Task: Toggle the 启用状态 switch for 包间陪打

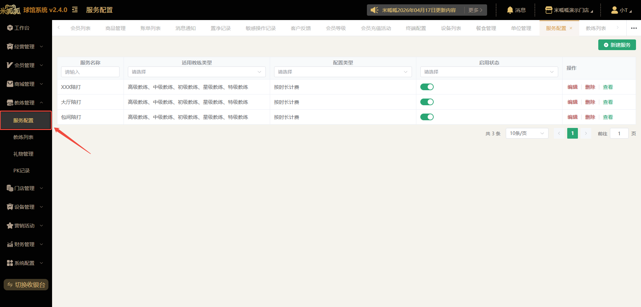Action: coord(427,117)
